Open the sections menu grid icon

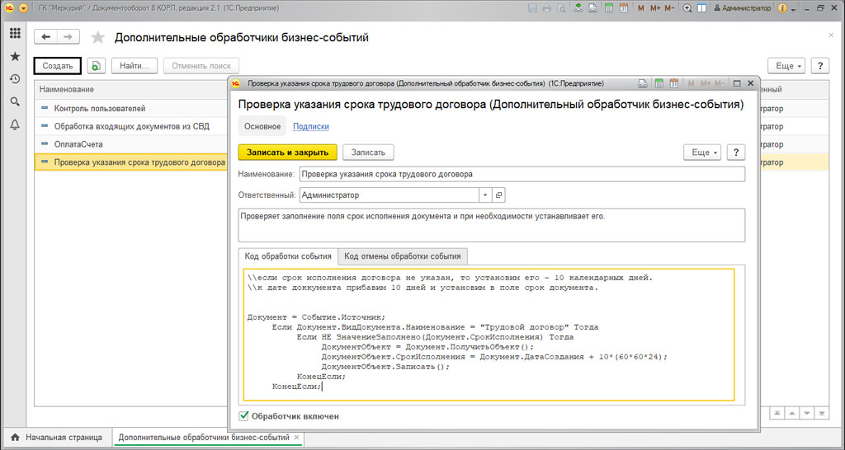tap(15, 34)
